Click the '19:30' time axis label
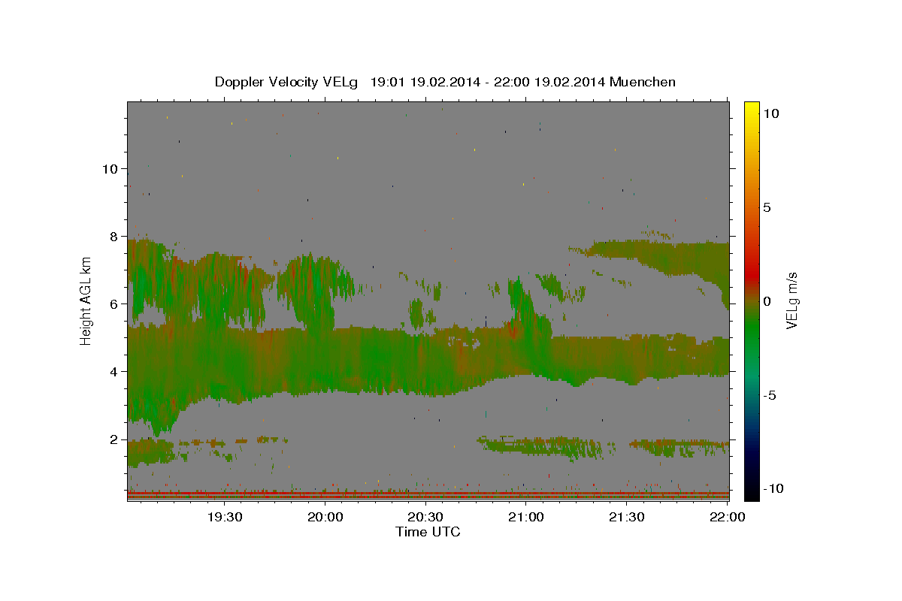Screen dimensions: 902x601 pos(224,517)
